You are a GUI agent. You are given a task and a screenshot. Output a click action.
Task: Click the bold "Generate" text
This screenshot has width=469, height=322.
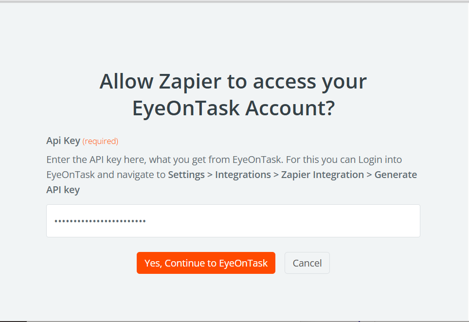tap(396, 175)
